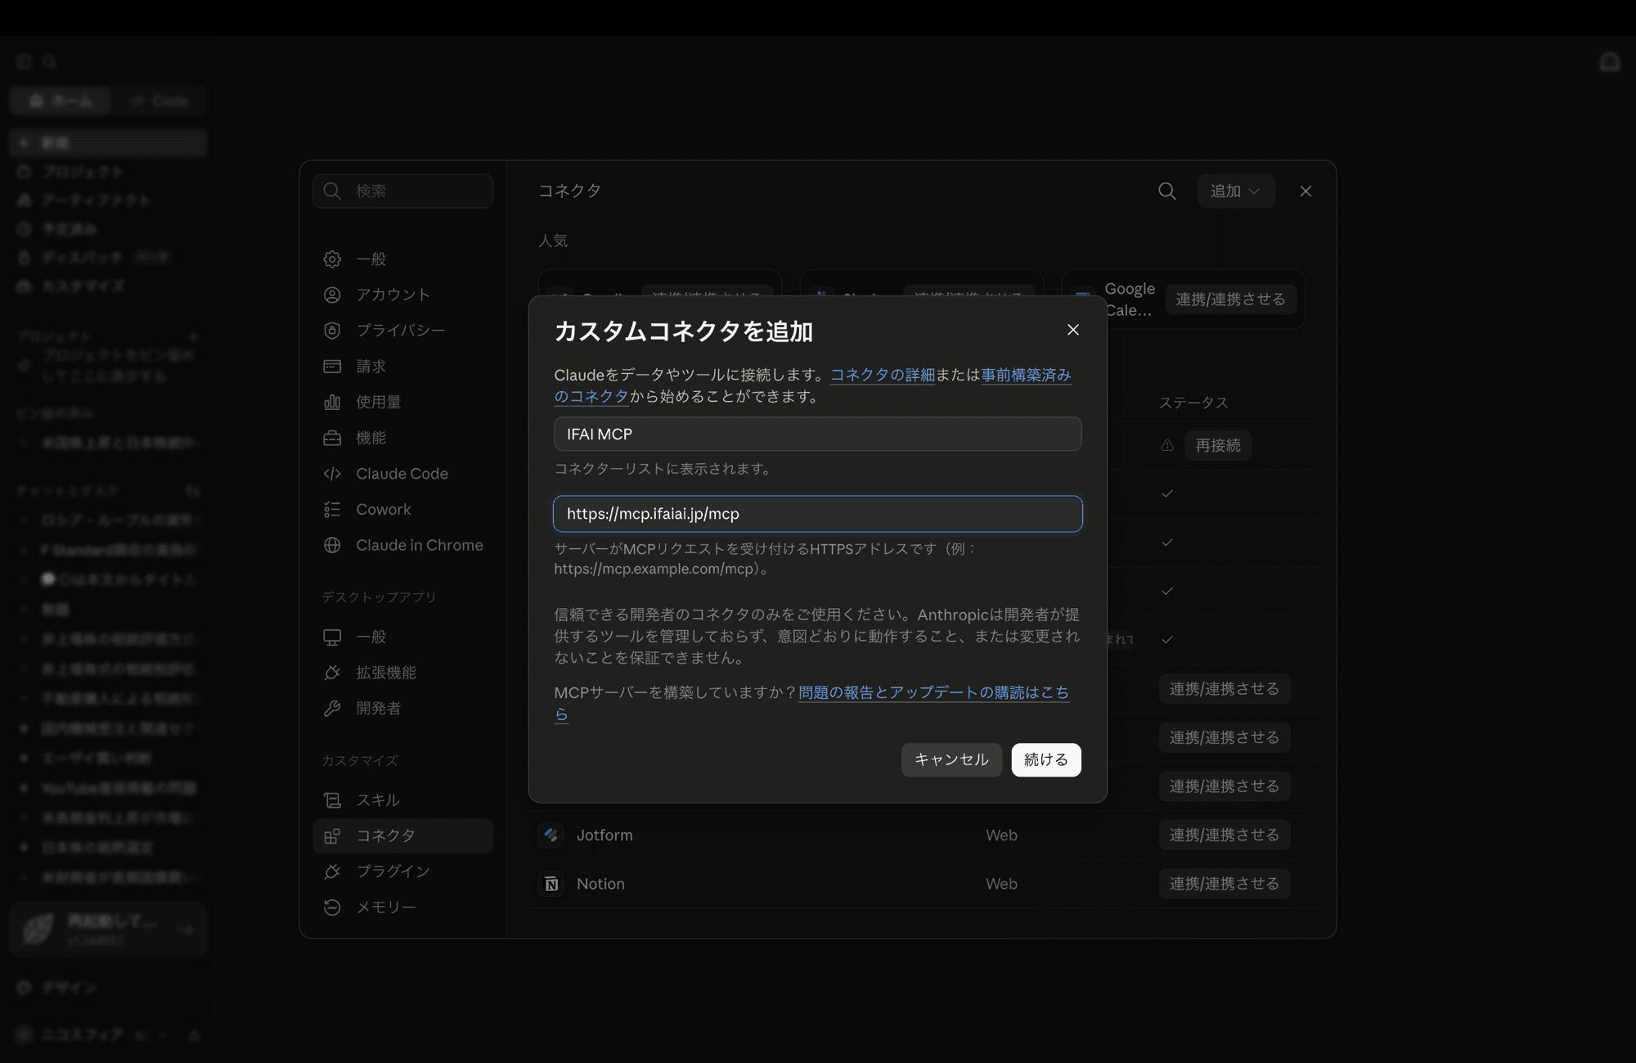The height and width of the screenshot is (1063, 1636).
Task: Open the 使用量 settings
Action: 402,402
